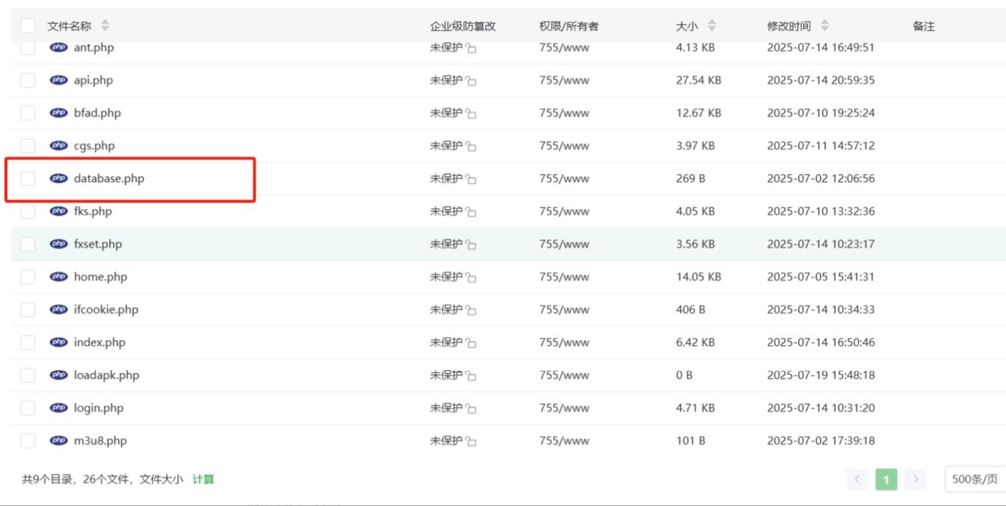Select page number 1
Screen dimensions: 1006x506
click(887, 480)
